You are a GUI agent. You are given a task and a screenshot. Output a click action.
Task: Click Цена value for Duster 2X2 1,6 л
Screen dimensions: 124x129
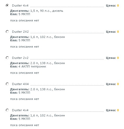(118, 32)
